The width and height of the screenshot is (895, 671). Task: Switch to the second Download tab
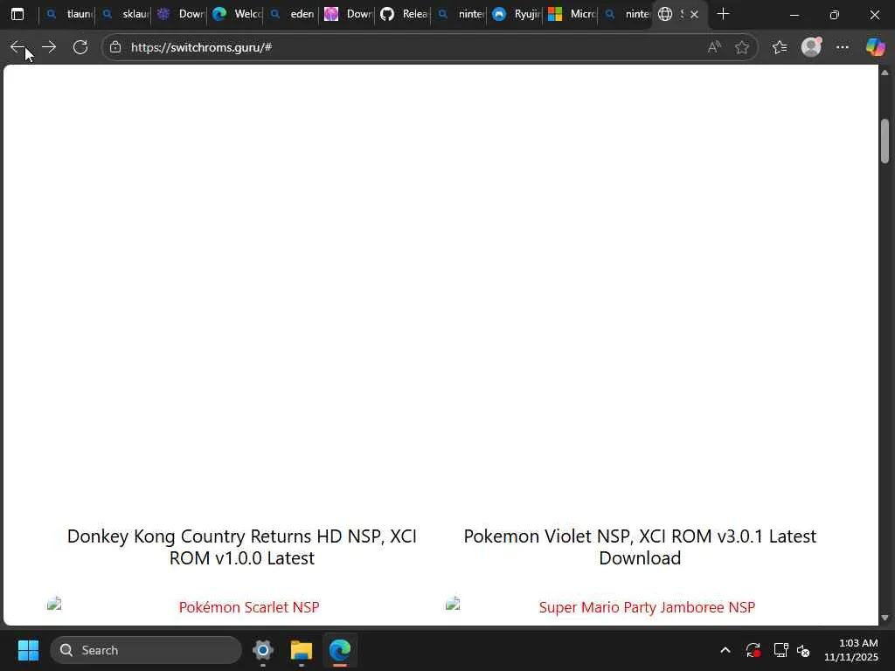click(349, 14)
